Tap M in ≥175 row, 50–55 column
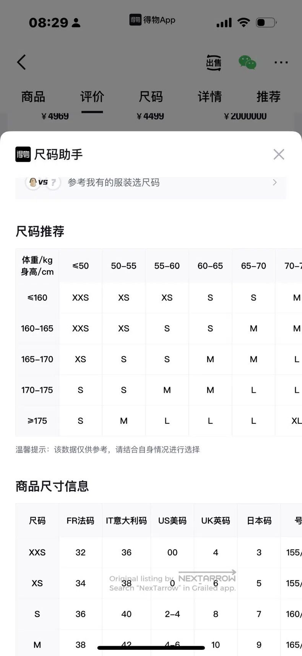The image size is (302, 656). (123, 421)
